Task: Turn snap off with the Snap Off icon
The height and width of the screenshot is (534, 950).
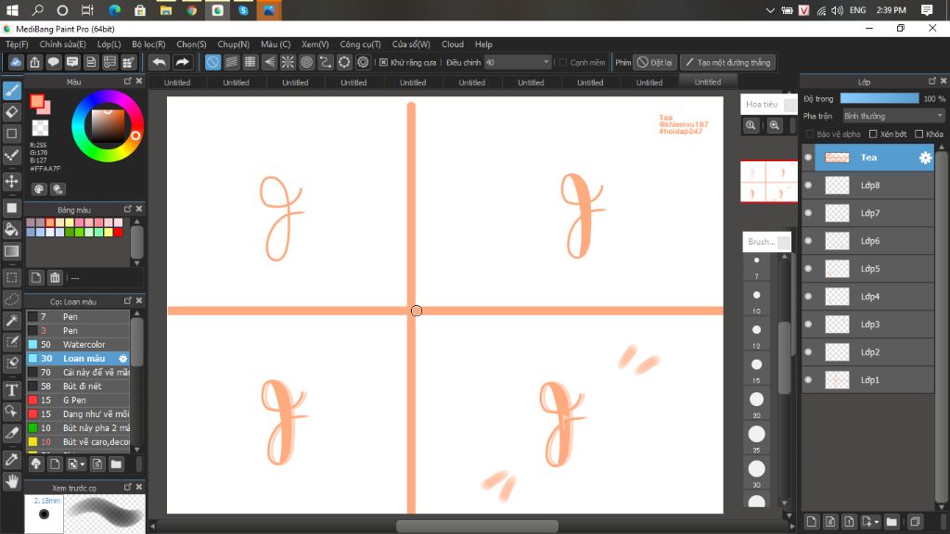Action: (212, 62)
